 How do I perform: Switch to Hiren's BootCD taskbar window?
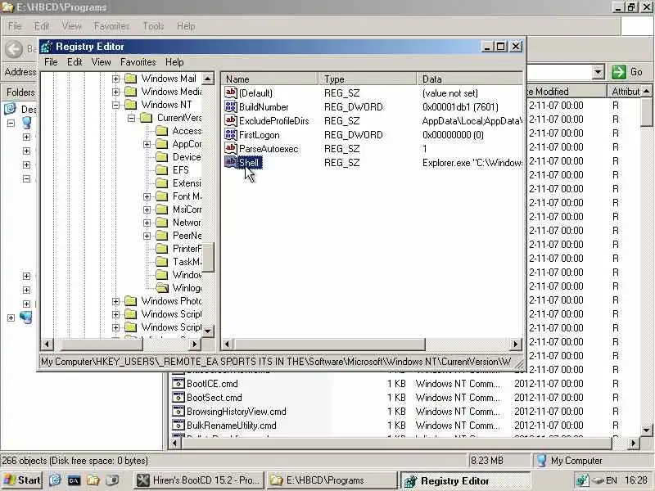coord(199,480)
